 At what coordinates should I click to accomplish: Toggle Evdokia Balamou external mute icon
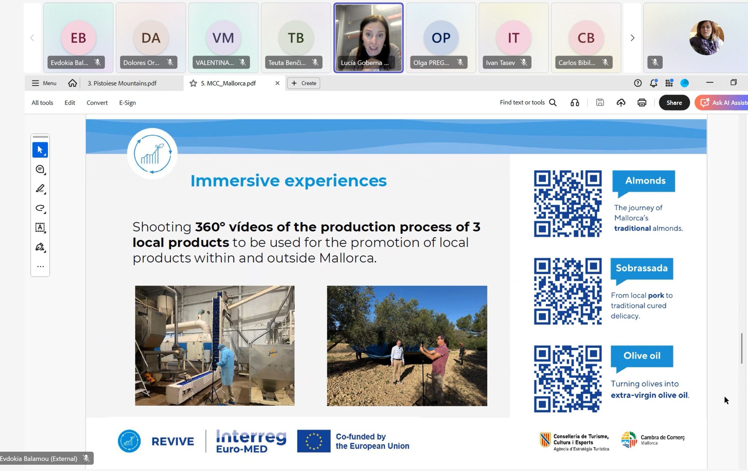86,458
